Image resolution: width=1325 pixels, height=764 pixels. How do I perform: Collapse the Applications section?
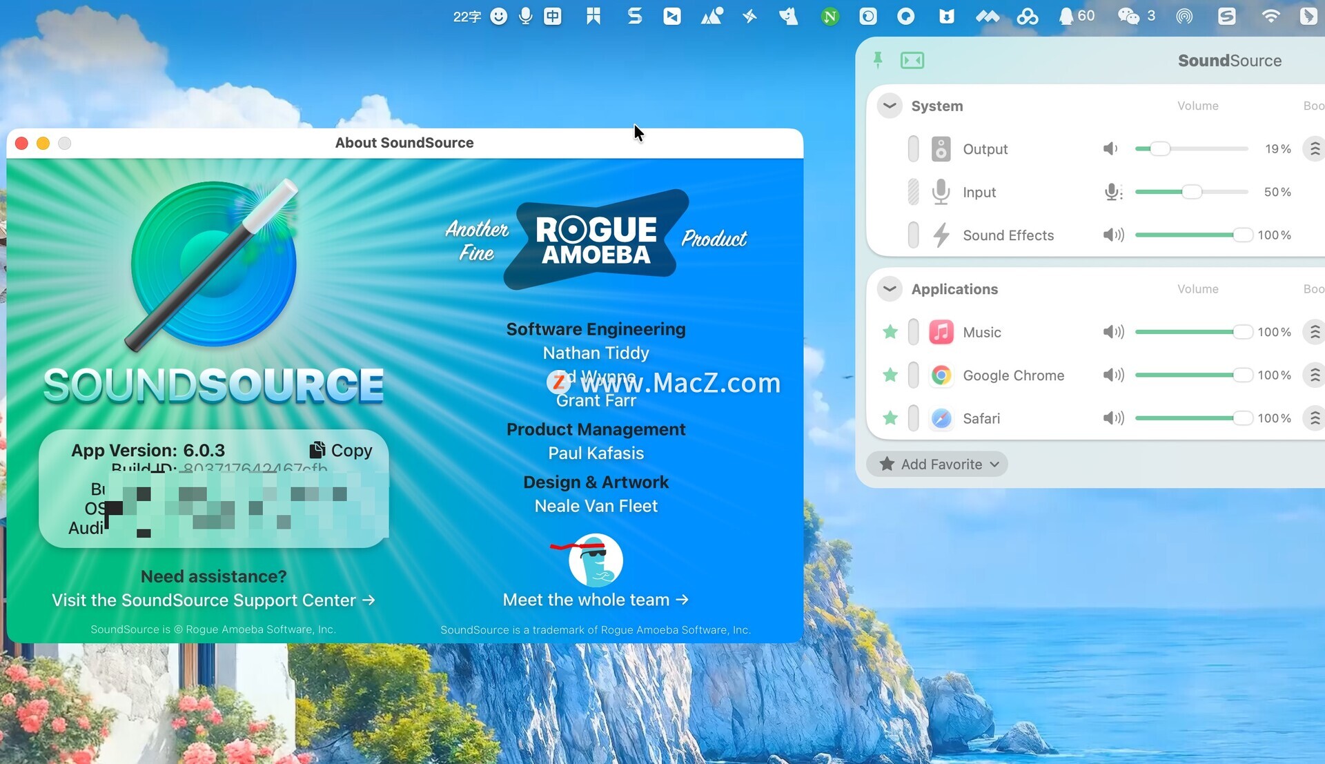[890, 288]
